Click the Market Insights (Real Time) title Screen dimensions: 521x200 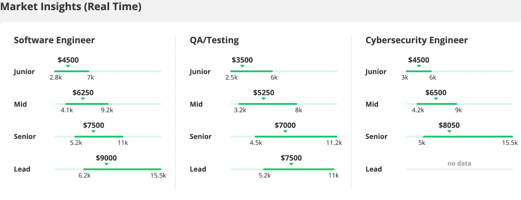point(71,6)
